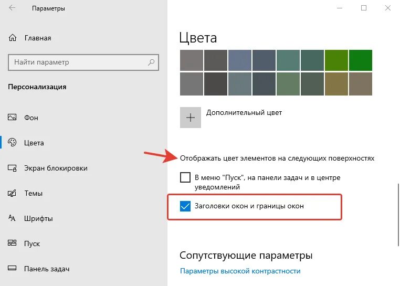Pick teal-green swatch in top row
Viewport: 400px width, 286px height.
point(288,60)
